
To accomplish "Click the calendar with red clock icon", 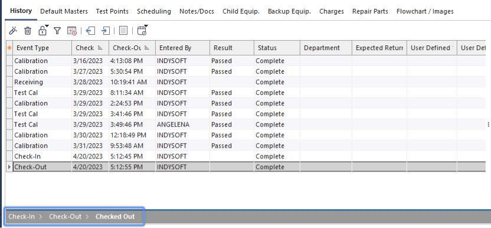I will tap(72, 31).
